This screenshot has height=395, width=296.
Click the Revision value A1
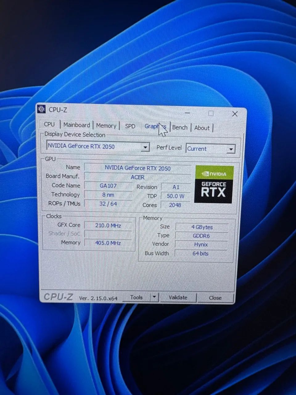(x=176, y=187)
